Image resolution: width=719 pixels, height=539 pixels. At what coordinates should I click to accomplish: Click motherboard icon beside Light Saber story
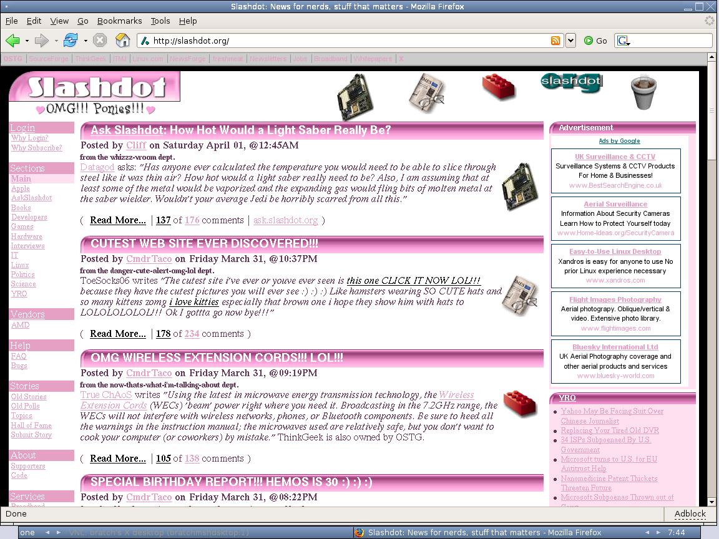click(520, 187)
